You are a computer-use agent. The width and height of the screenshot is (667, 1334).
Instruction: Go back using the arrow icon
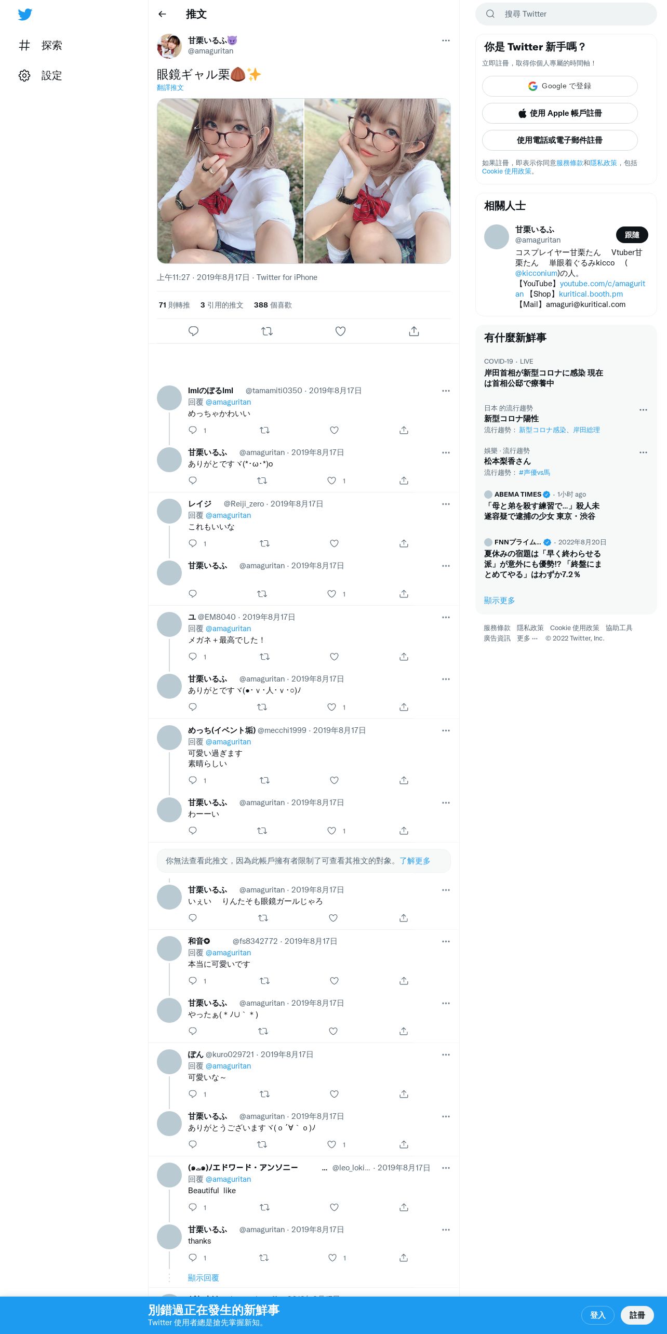[162, 14]
